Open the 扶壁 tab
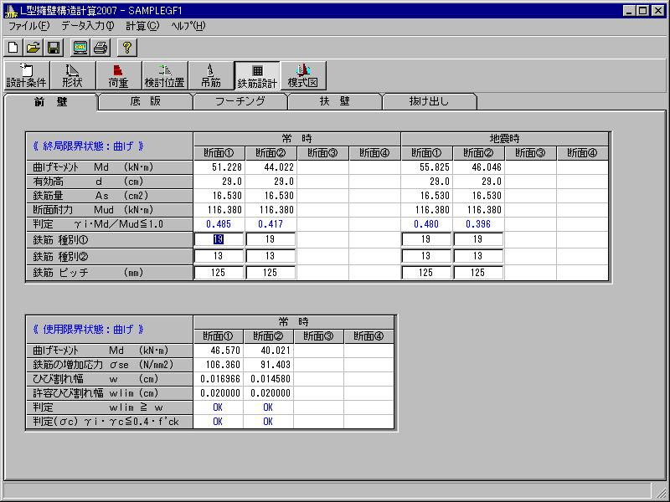 tap(334, 101)
